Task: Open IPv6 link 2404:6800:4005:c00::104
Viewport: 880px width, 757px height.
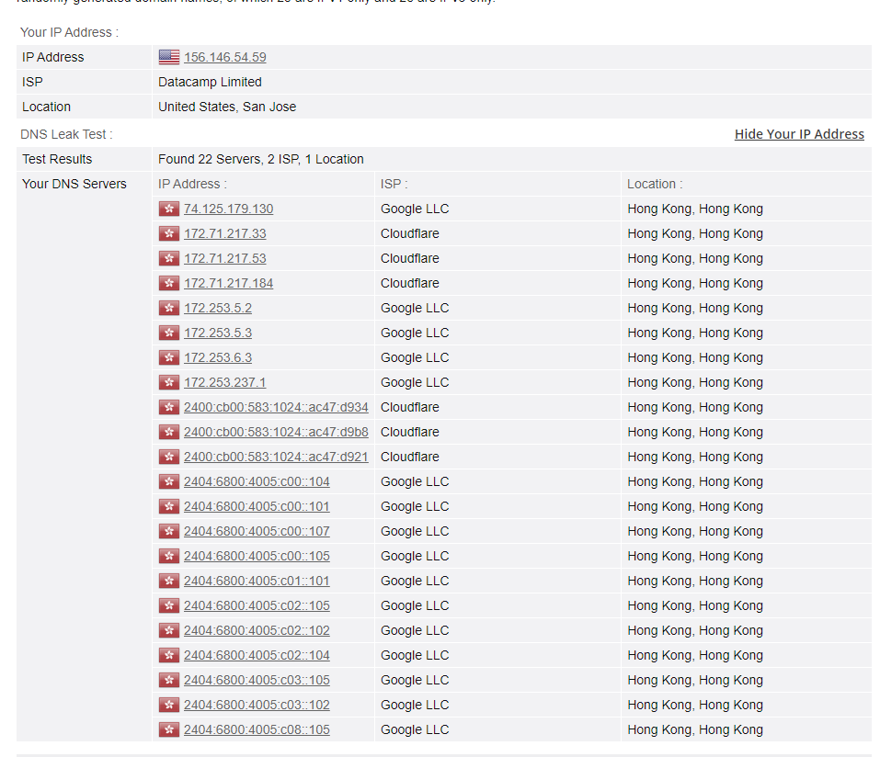Action: pos(257,481)
